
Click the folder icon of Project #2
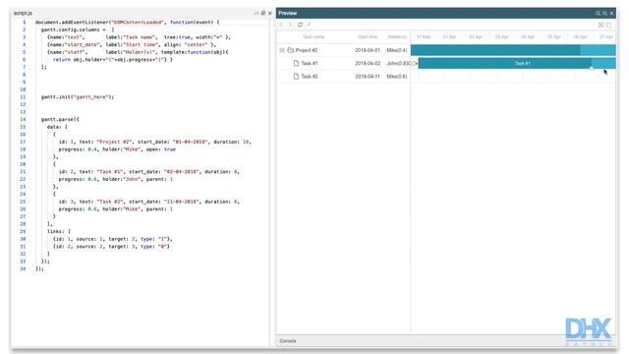click(x=291, y=50)
